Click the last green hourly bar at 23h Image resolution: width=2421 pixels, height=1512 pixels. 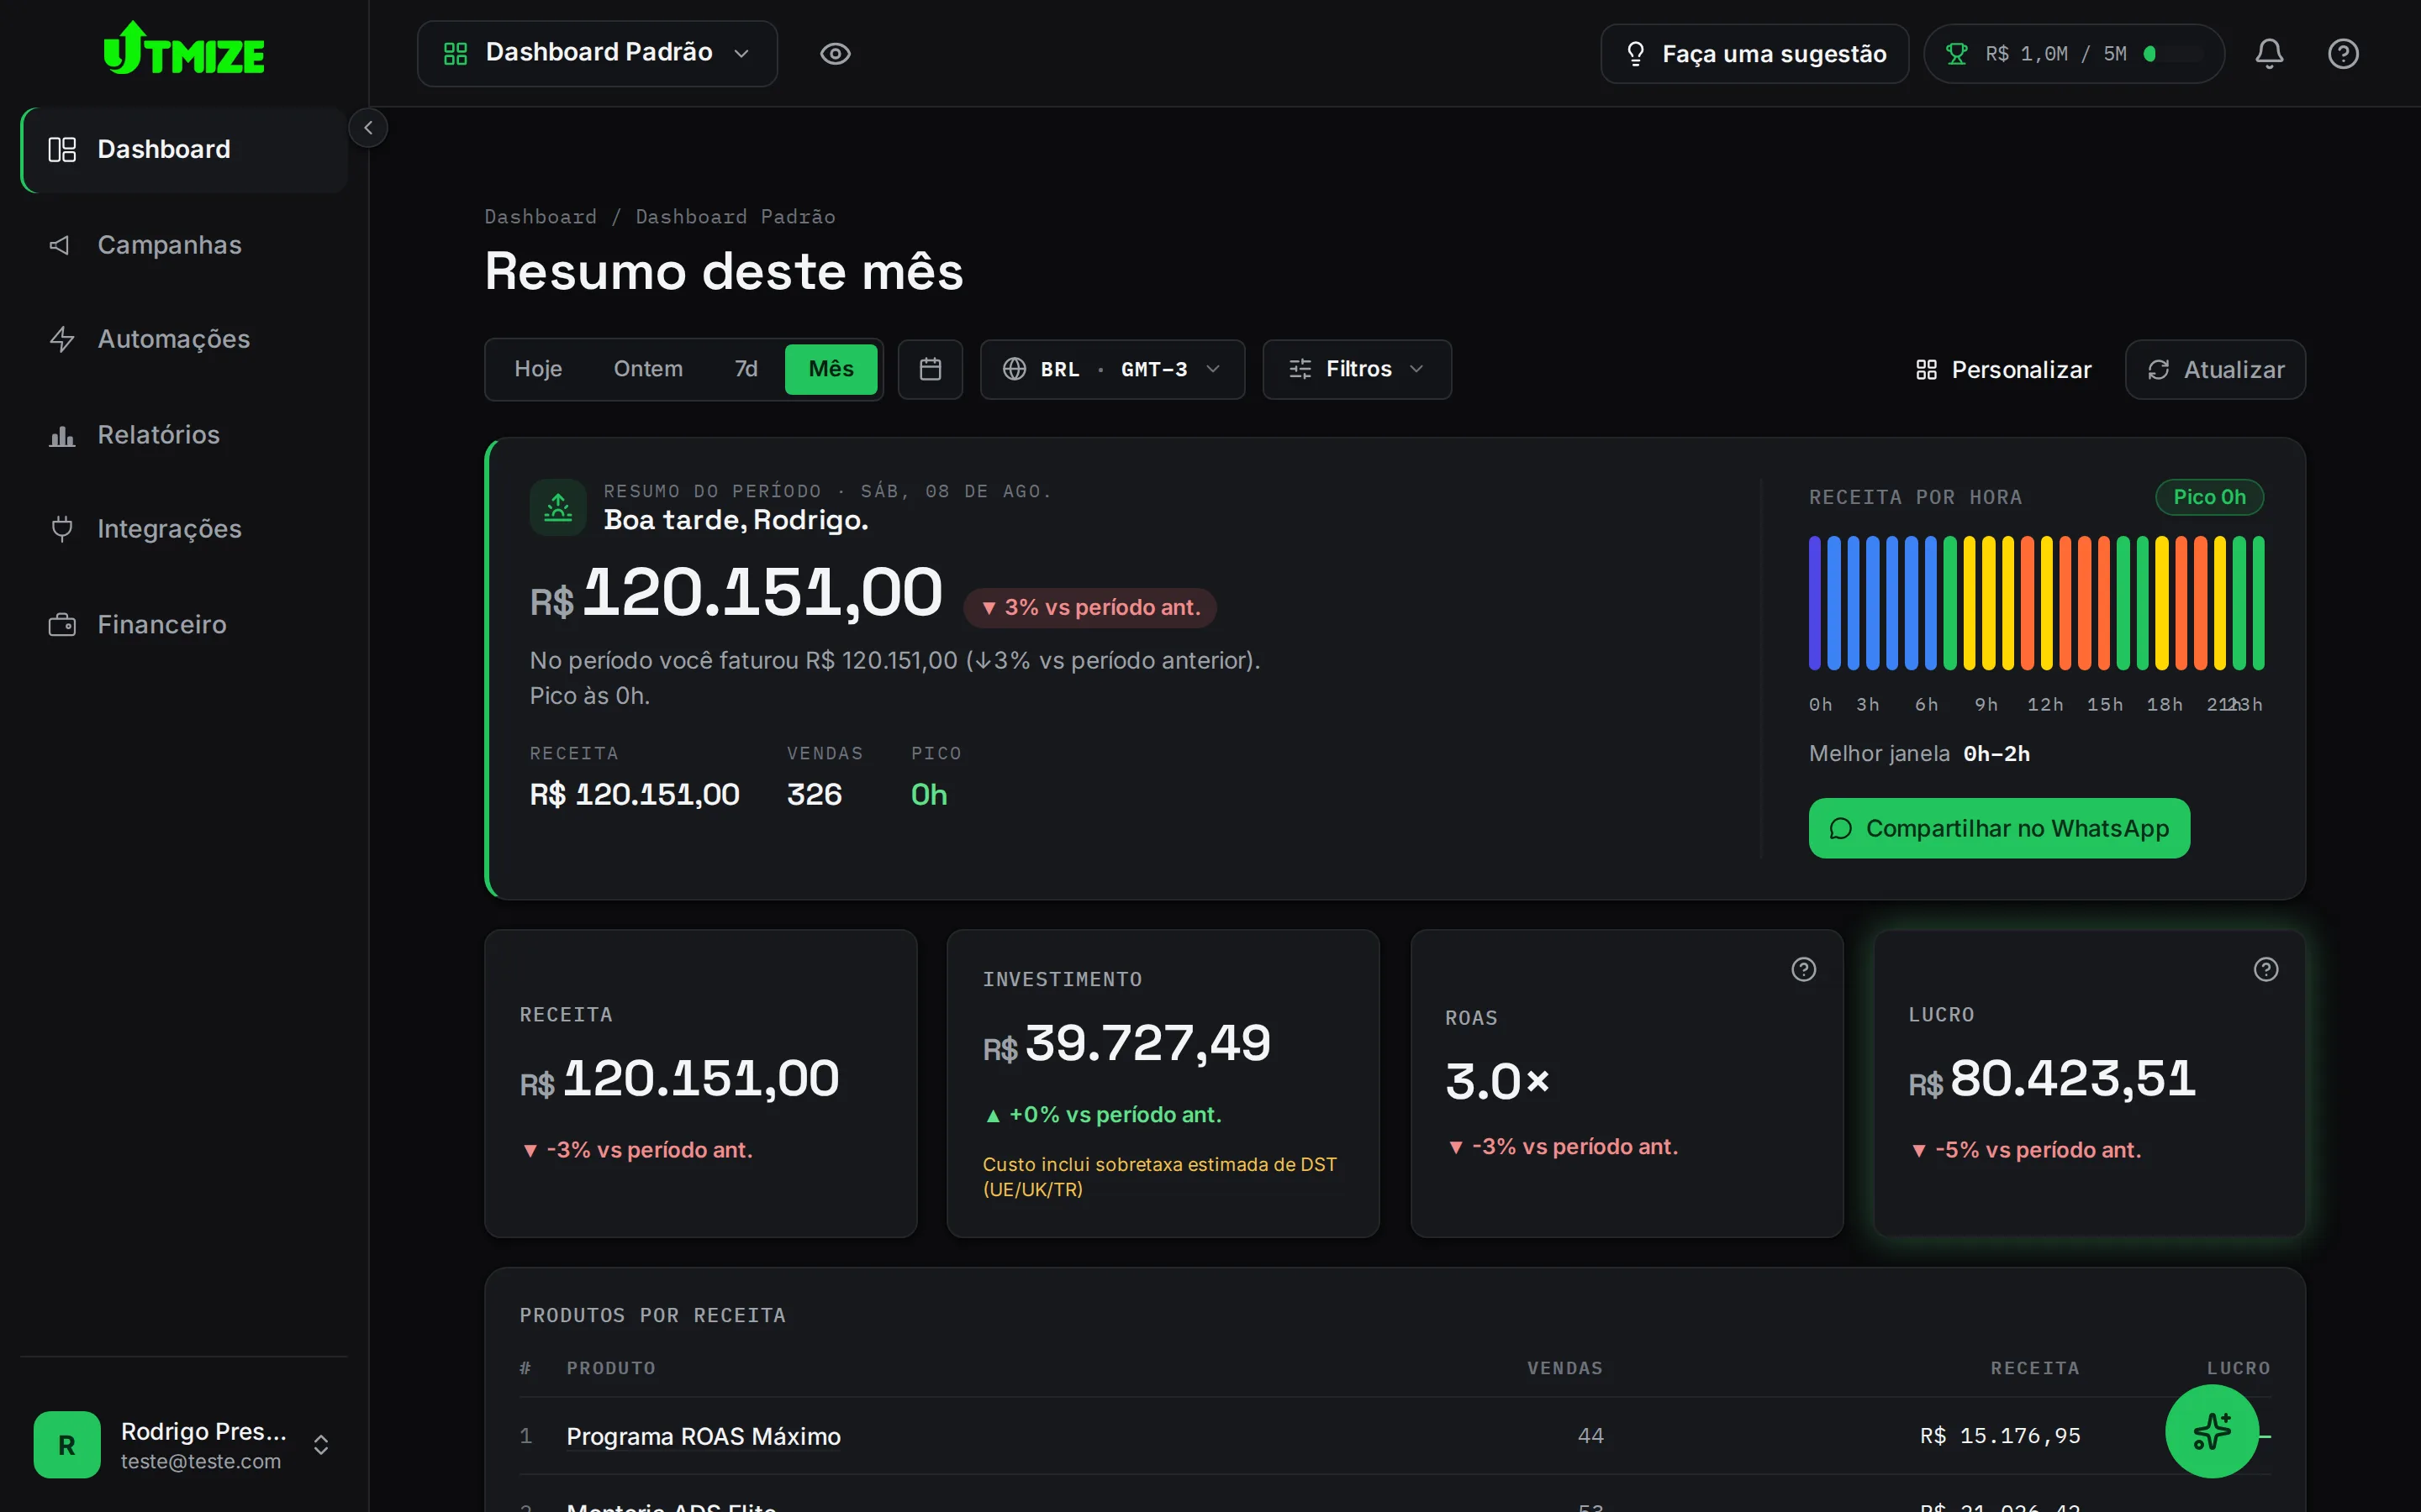point(2258,603)
